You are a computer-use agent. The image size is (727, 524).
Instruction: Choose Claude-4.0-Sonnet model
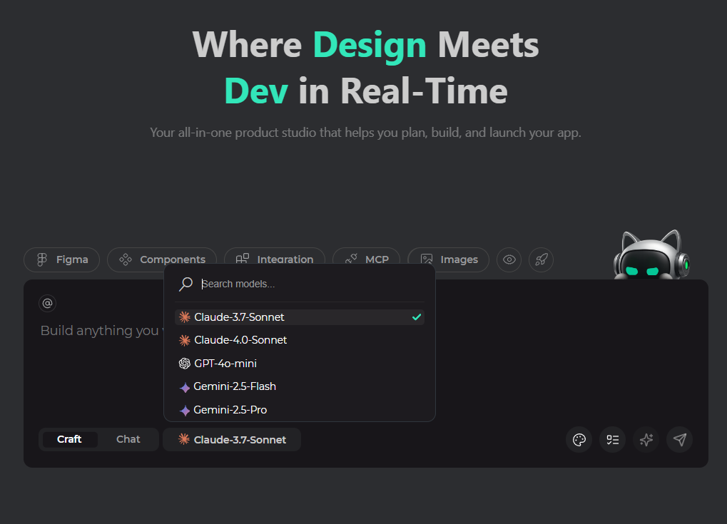300,340
